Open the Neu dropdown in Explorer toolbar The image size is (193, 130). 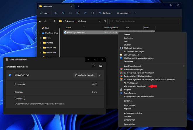click(x=44, y=13)
